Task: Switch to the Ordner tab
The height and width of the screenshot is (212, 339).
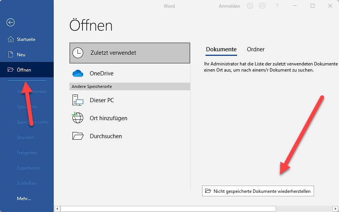Action: coord(256,49)
